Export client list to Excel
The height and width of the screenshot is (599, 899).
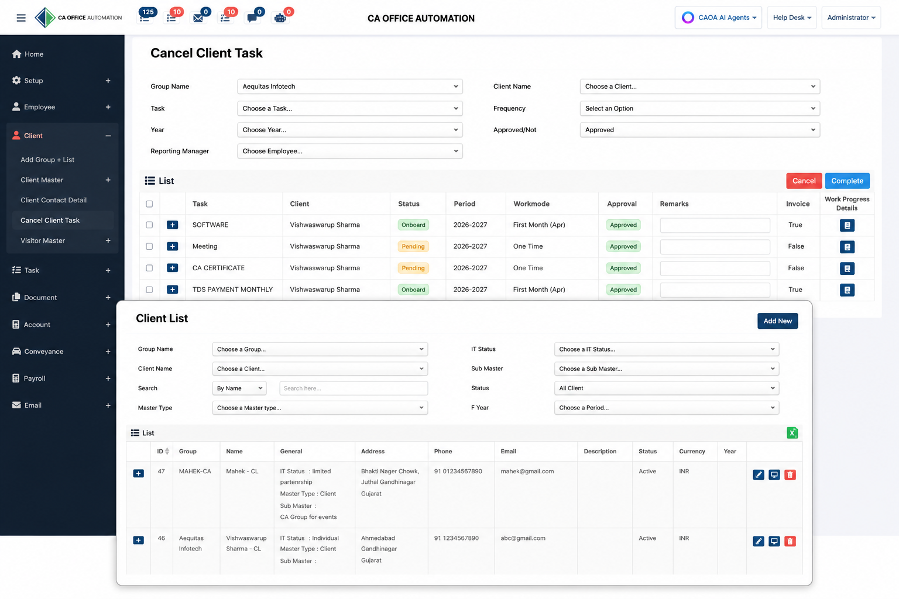click(x=792, y=433)
